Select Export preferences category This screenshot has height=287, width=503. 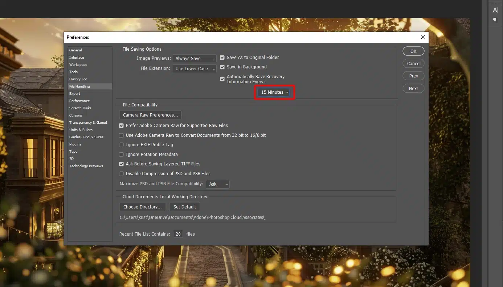[x=90, y=93]
